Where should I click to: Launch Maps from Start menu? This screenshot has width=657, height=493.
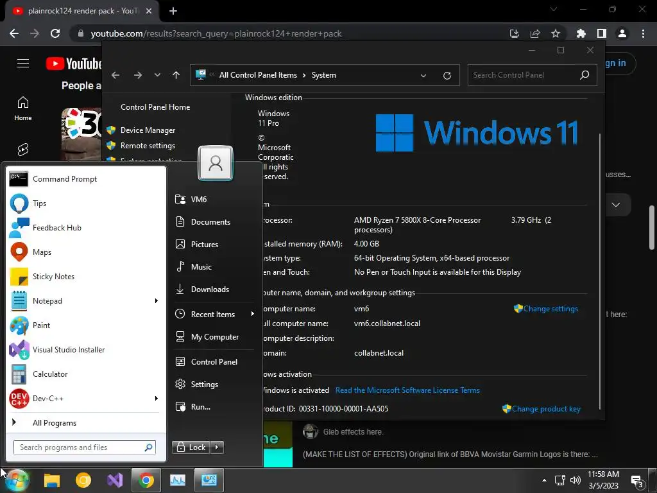click(86, 252)
